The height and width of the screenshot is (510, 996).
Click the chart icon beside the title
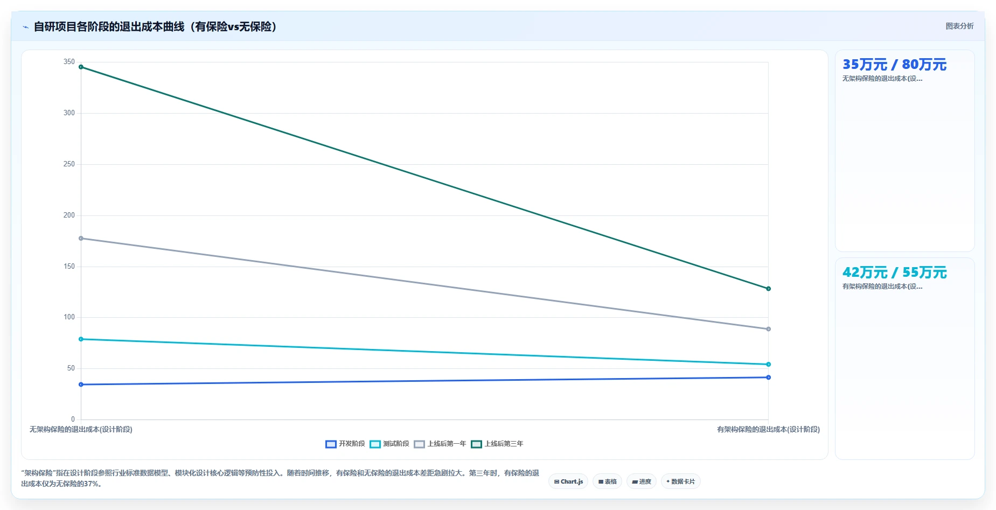click(25, 27)
